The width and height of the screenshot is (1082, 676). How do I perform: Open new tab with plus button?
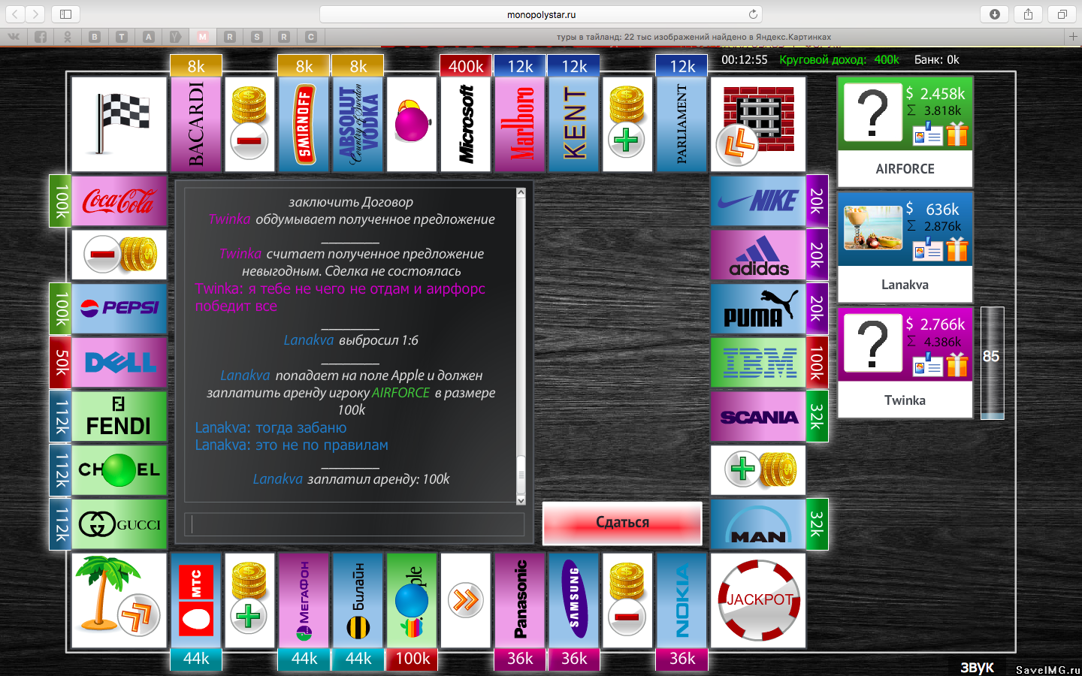[x=1073, y=36]
